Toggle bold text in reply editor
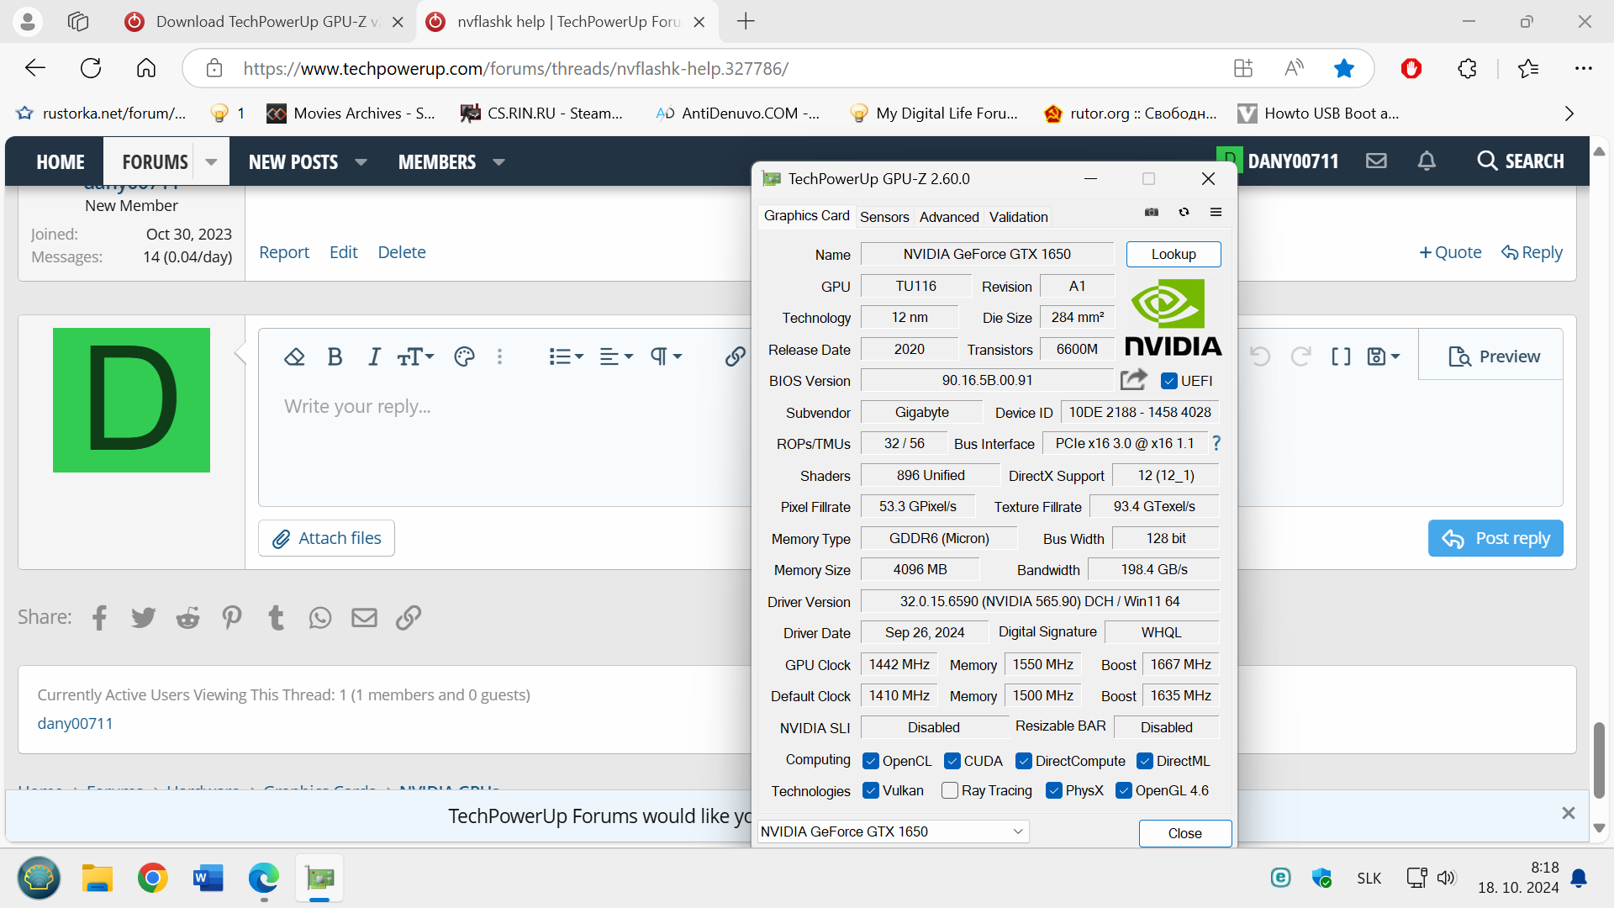 click(x=335, y=356)
